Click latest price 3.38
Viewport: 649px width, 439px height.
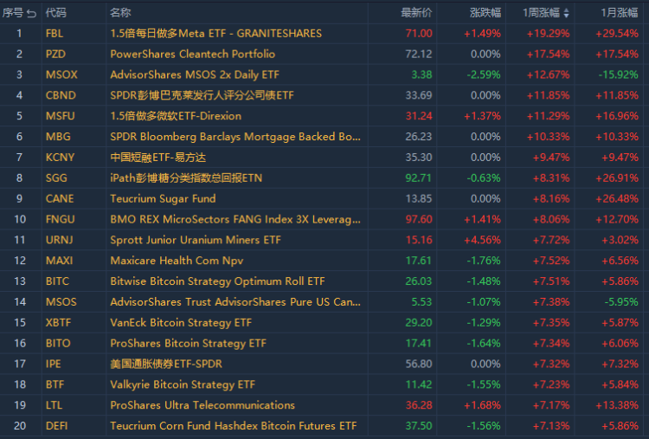pos(421,75)
